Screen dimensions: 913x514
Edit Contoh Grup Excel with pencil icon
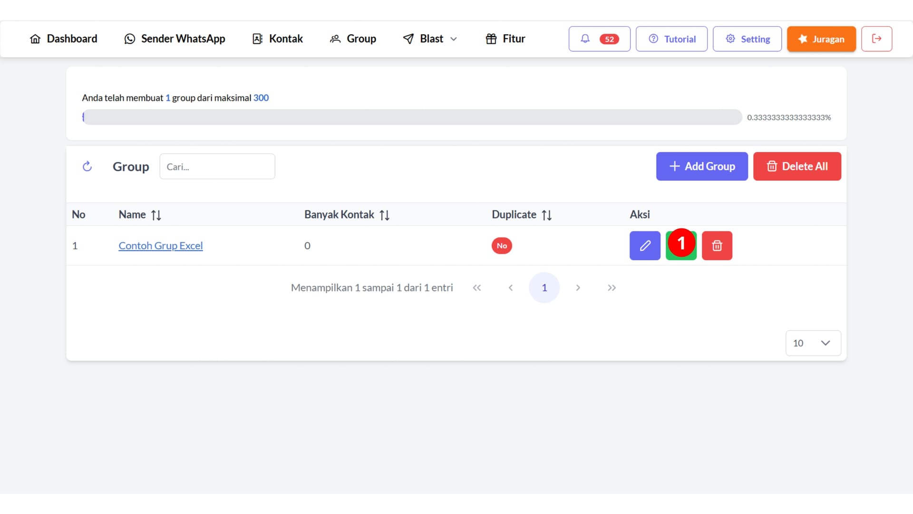point(645,246)
